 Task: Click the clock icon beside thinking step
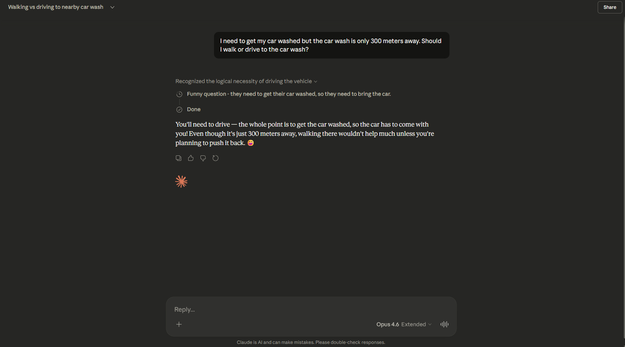pos(179,94)
